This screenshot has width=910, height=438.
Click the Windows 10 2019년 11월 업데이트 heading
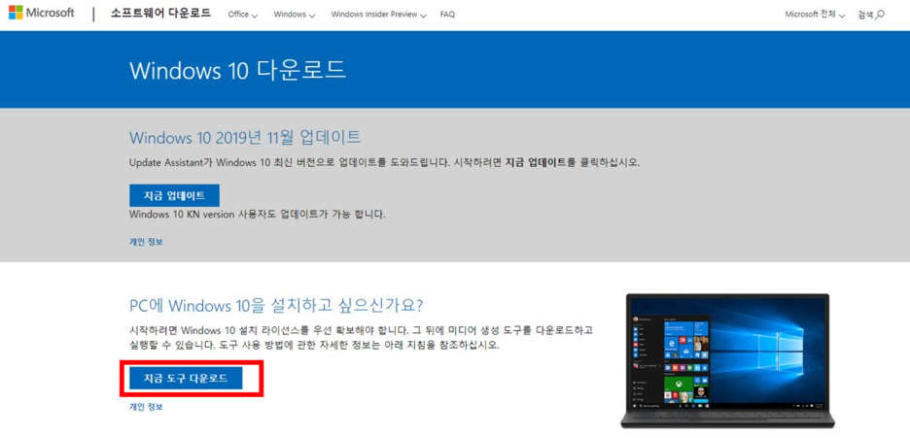click(245, 138)
